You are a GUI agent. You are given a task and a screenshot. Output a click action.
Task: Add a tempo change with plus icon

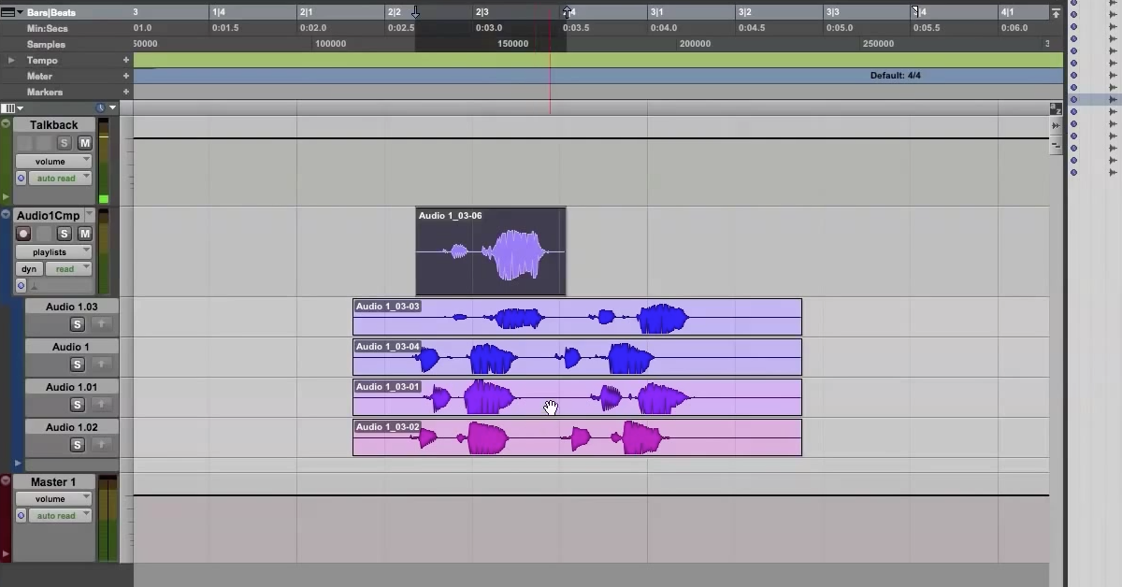(126, 60)
